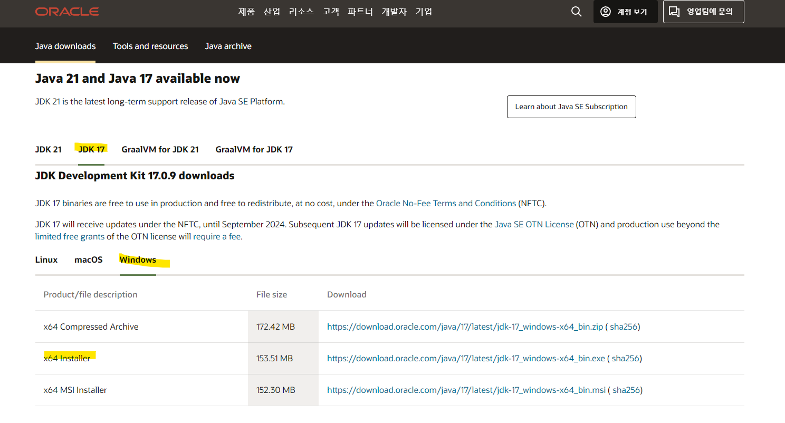Select GraalVM for JDK 21 tab
The height and width of the screenshot is (423, 785).
point(160,149)
